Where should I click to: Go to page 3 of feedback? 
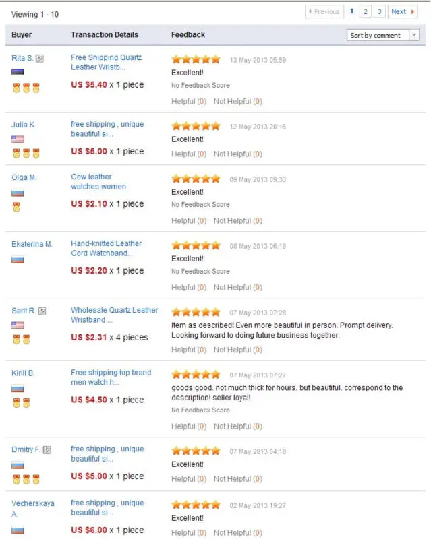click(379, 11)
